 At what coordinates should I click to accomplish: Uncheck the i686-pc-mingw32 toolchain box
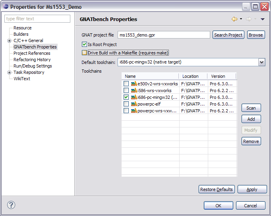(x=126, y=97)
